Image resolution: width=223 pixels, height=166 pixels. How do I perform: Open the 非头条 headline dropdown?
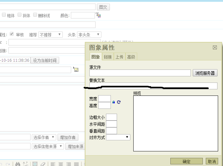coord(89,34)
